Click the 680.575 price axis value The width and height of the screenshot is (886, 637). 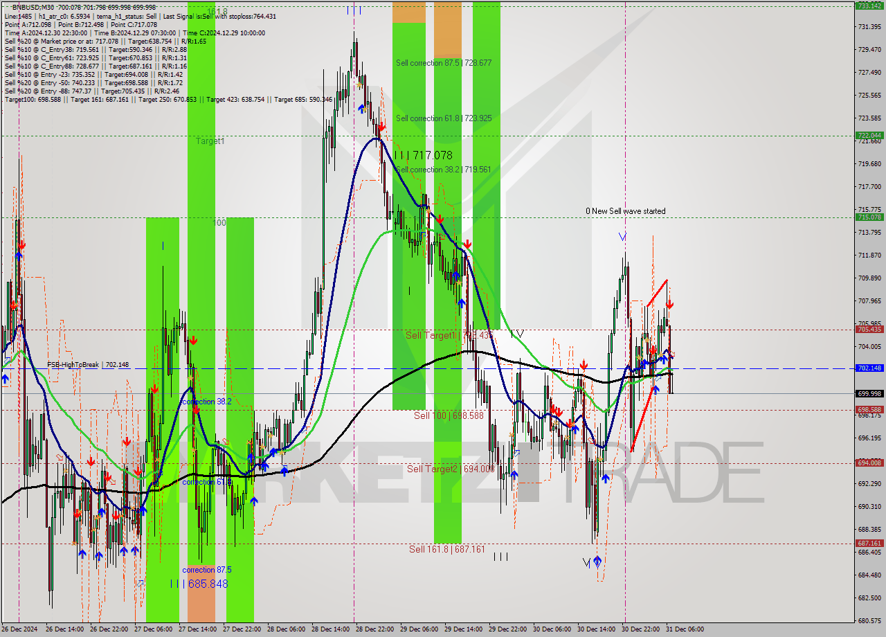pyautogui.click(x=869, y=620)
